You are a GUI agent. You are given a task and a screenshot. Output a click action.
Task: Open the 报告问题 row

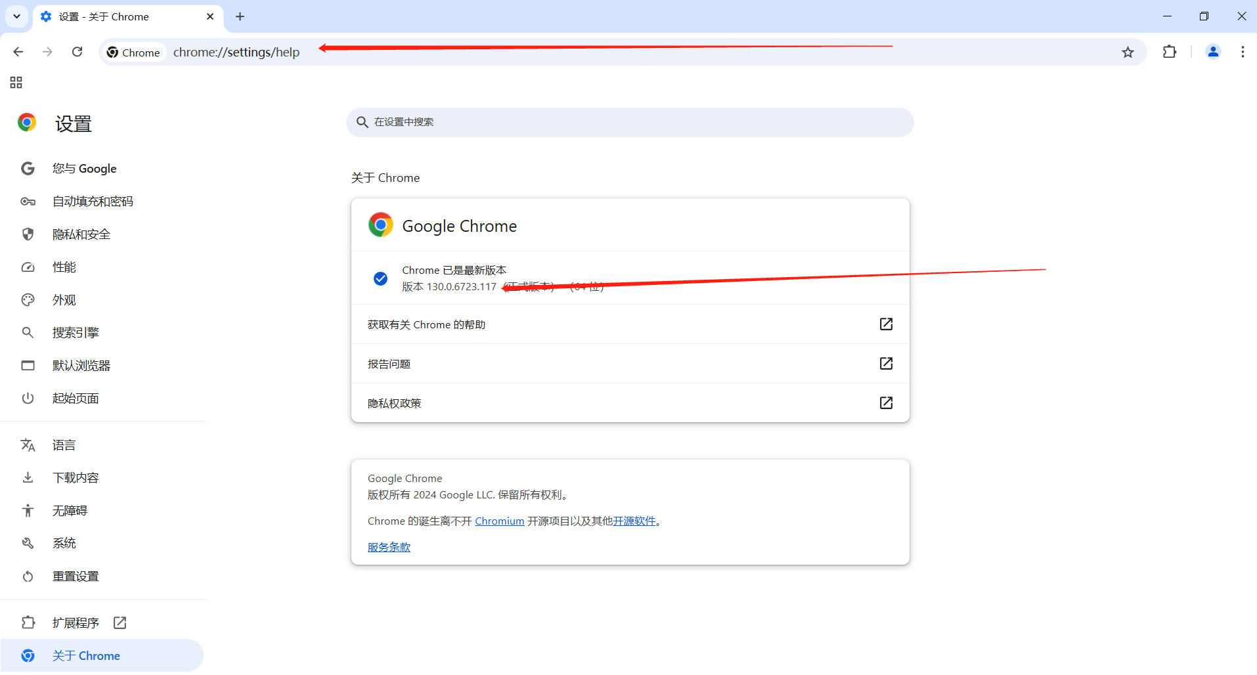click(x=630, y=364)
